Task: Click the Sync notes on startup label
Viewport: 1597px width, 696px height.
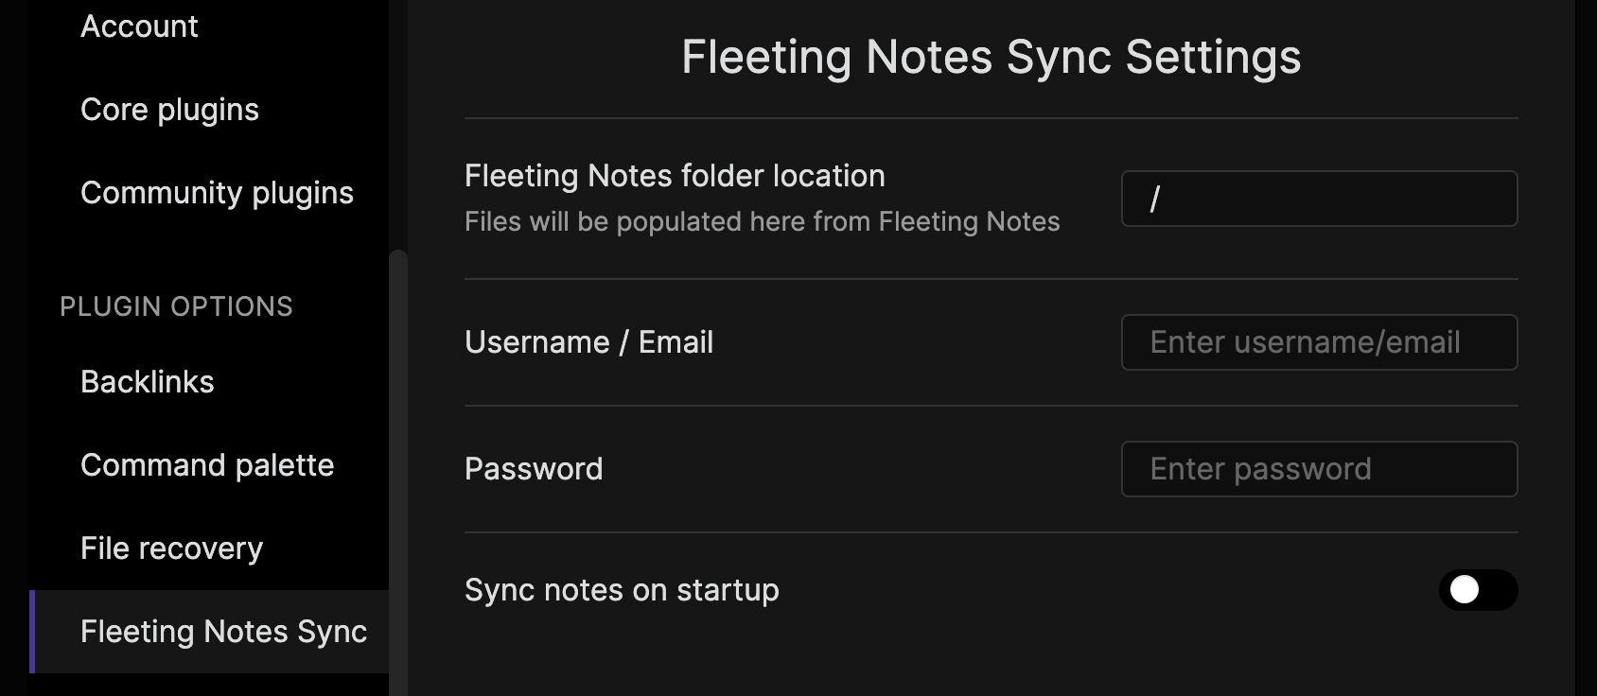Action: pyautogui.click(x=622, y=590)
